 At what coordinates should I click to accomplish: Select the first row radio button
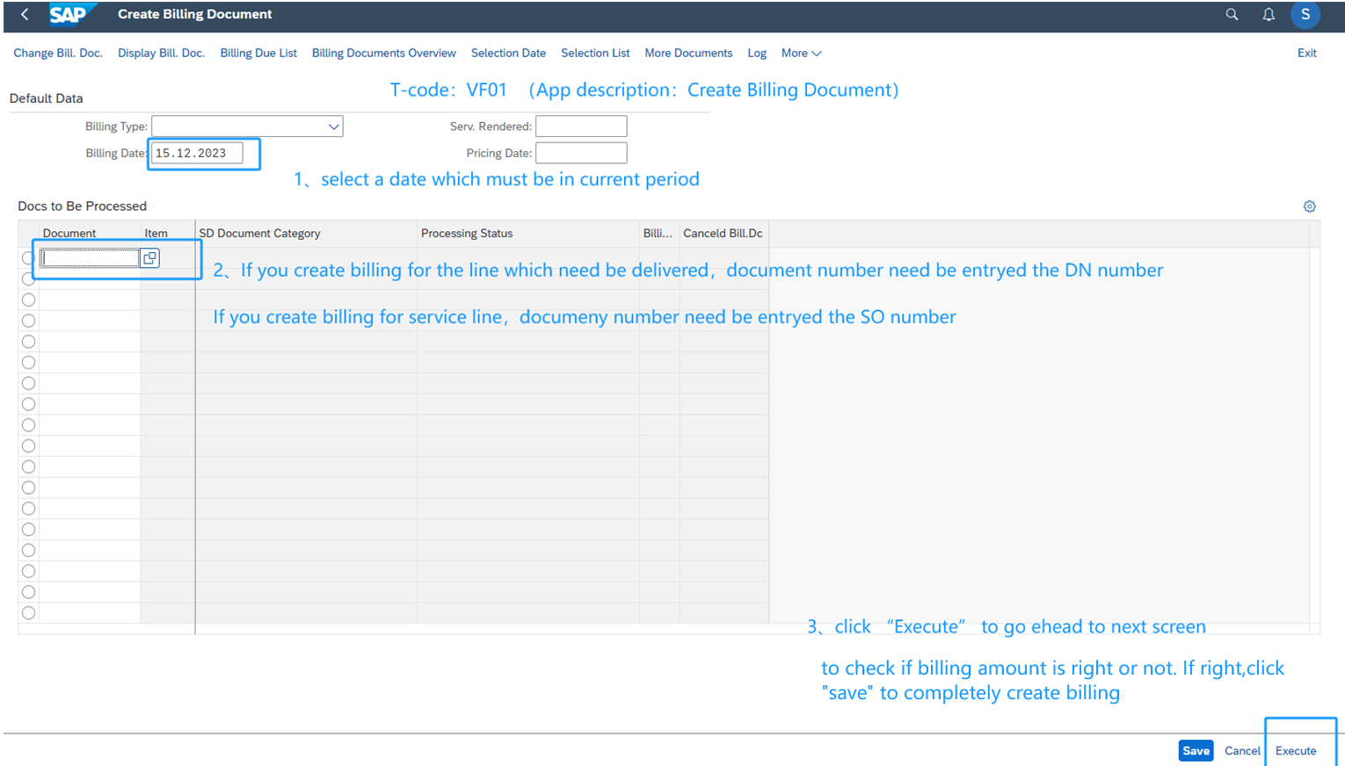(28, 258)
